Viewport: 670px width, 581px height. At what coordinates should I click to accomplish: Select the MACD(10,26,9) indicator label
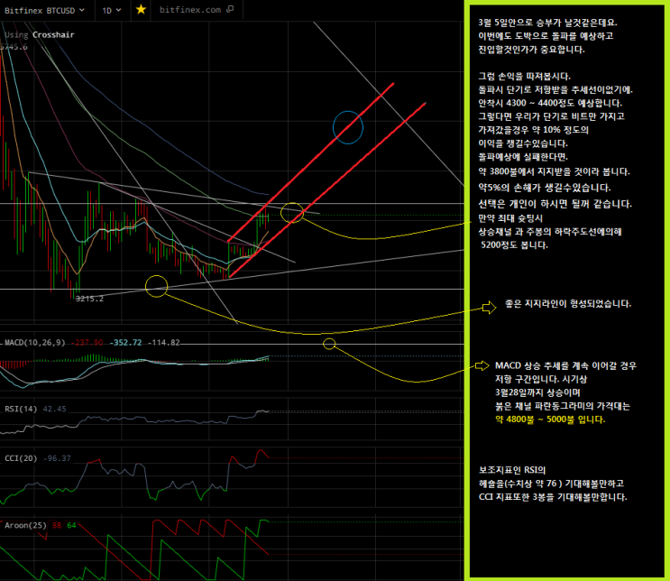[34, 343]
